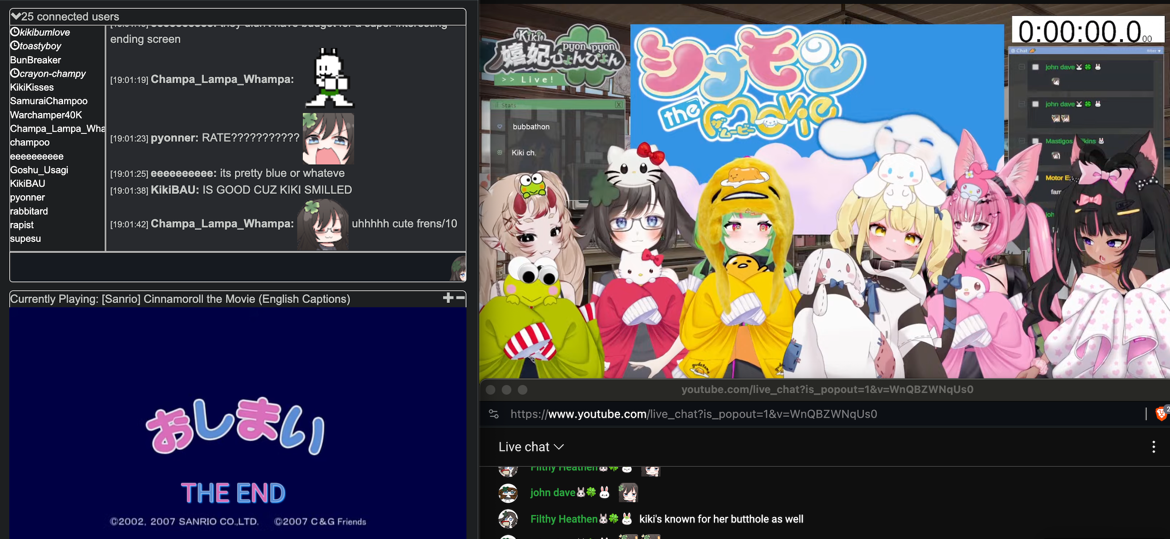Screen dimensions: 1170x539
Task: Select user Warchamper40K in user list
Action: coord(46,115)
